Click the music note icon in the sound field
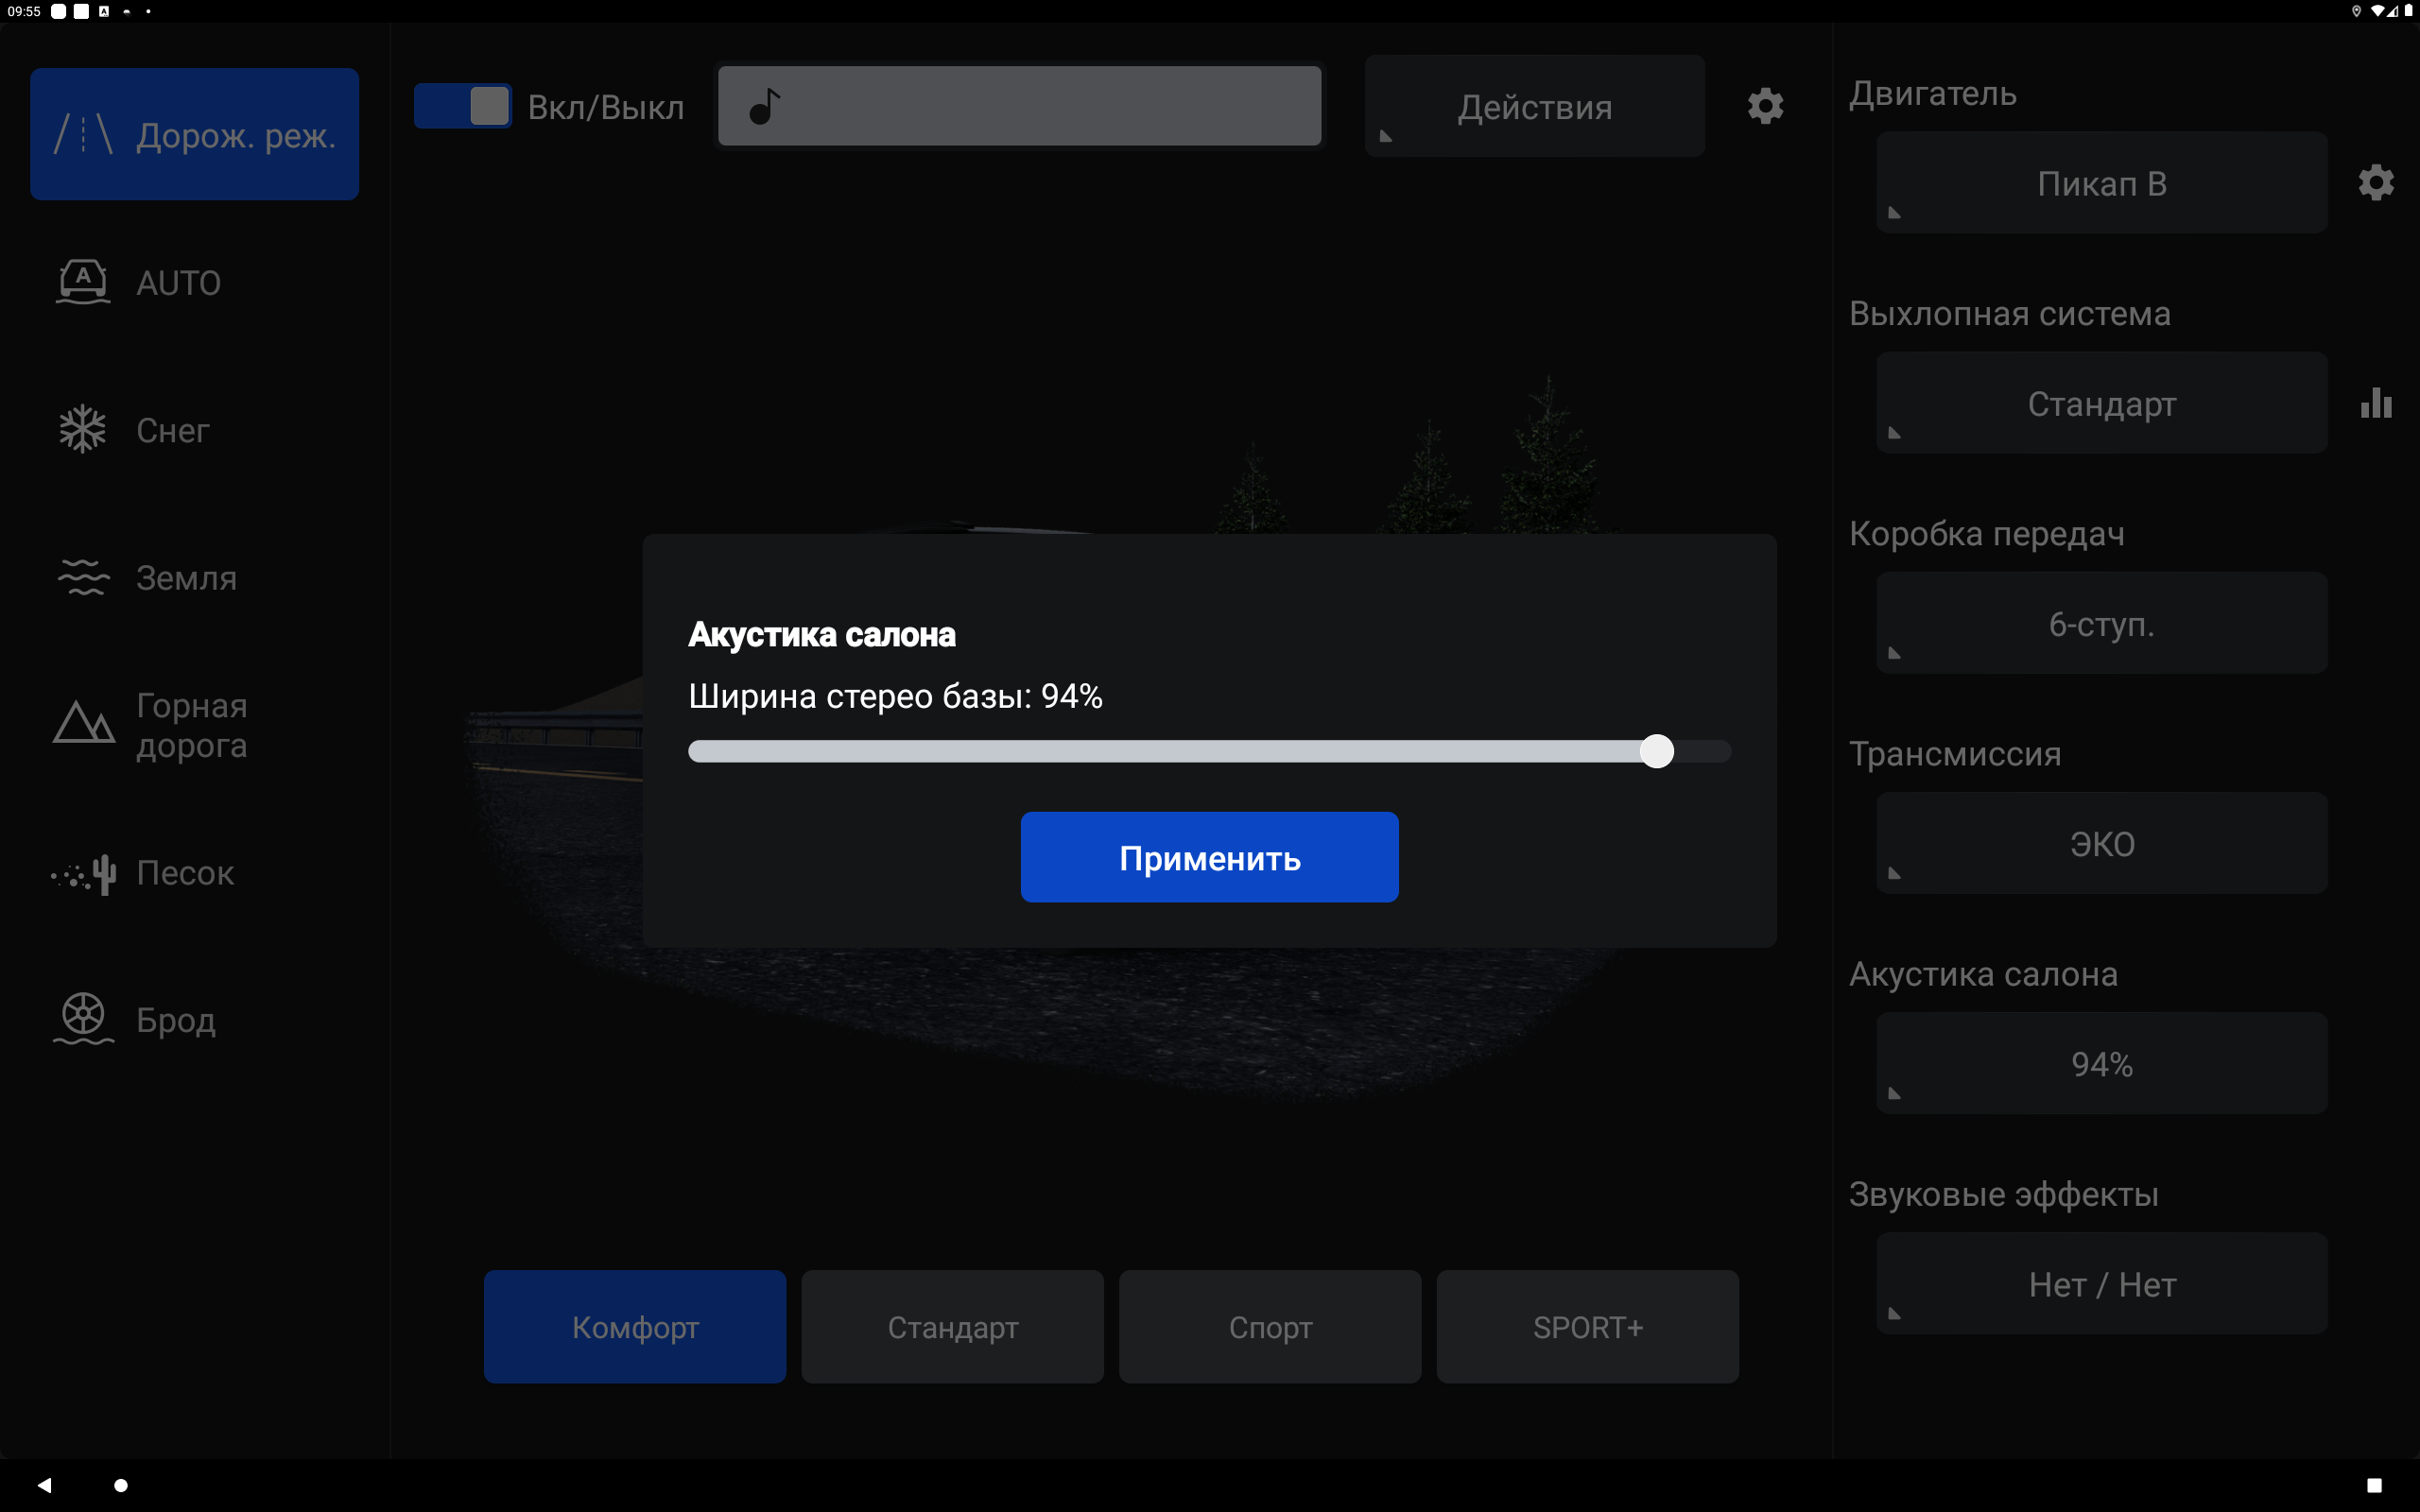Image resolution: width=2420 pixels, height=1512 pixels. pos(765,106)
